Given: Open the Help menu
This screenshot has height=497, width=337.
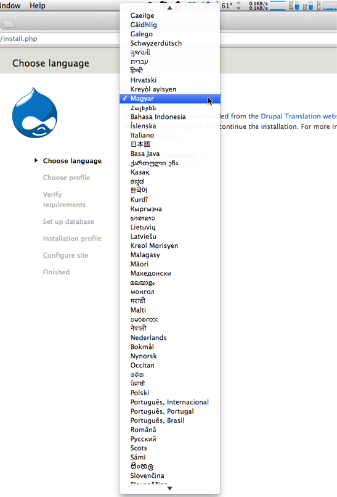Looking at the screenshot, I should (x=38, y=6).
